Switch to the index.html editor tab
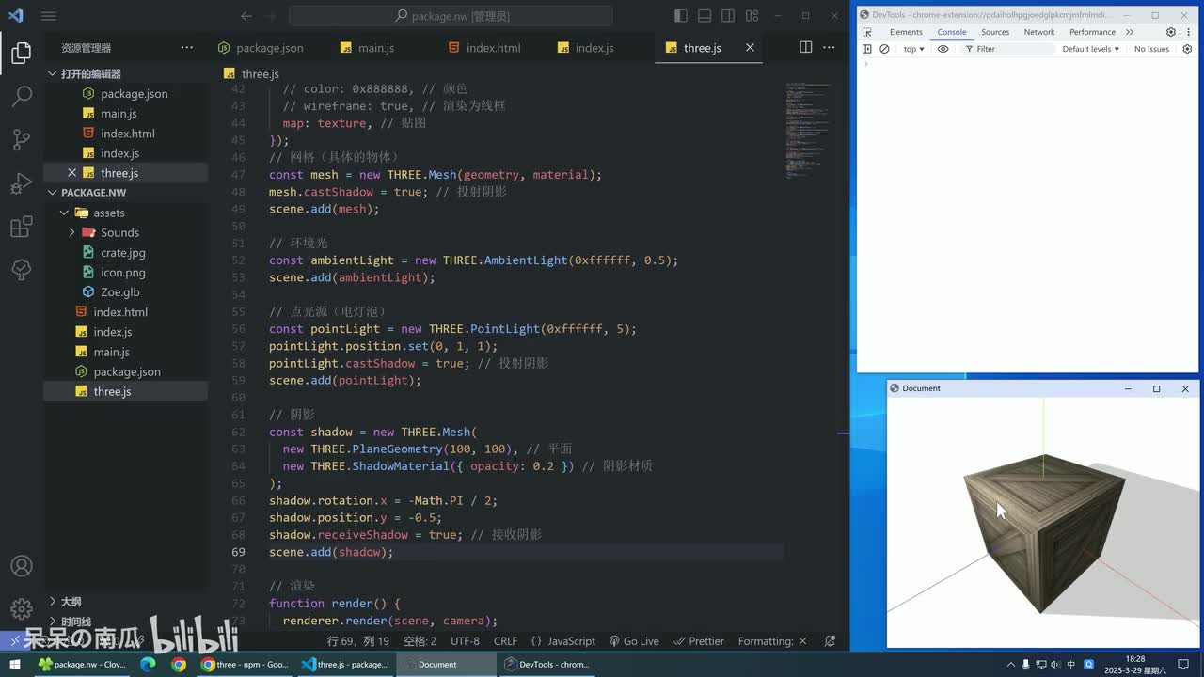Image resolution: width=1204 pixels, height=677 pixels. (x=492, y=48)
